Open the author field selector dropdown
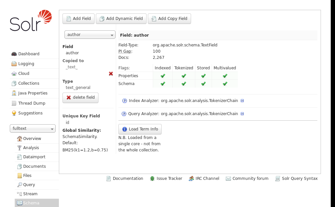 (x=90, y=35)
